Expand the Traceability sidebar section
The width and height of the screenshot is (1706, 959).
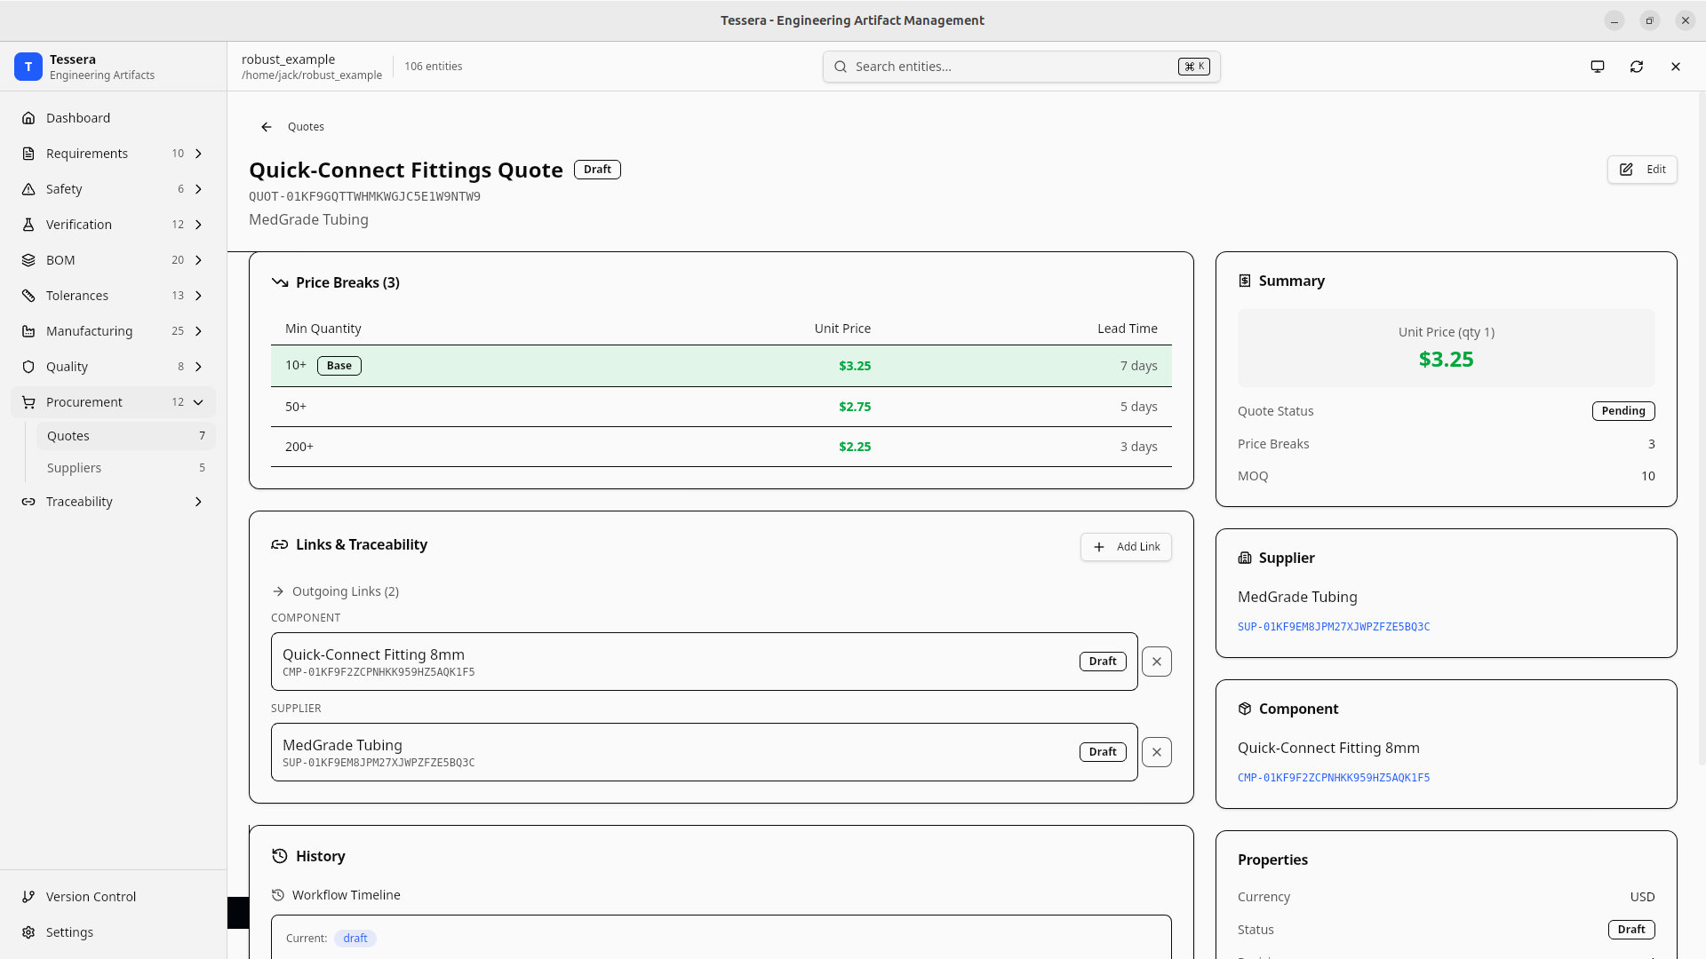[198, 502]
